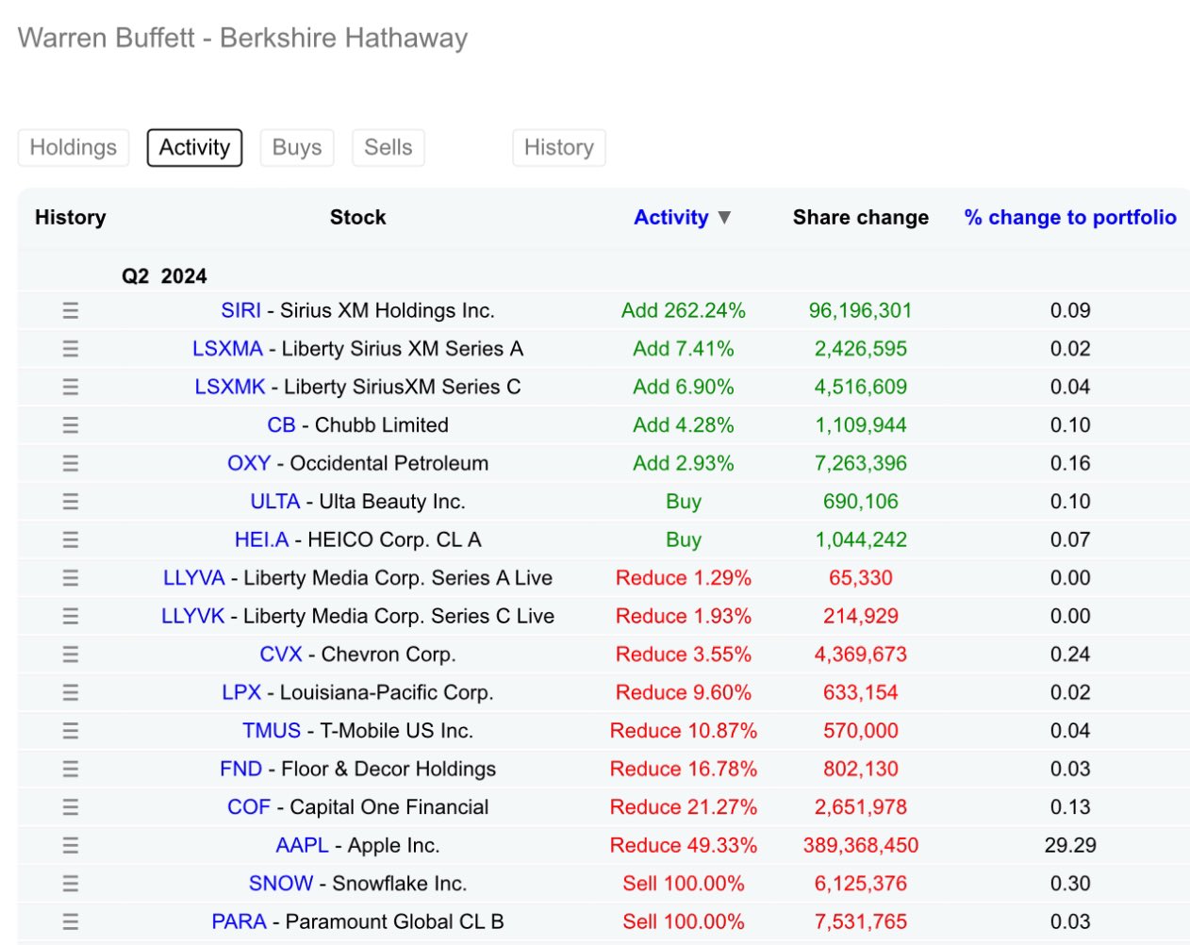Open history icon for Apple Inc. row
The width and height of the screenshot is (1190, 945).
click(71, 845)
